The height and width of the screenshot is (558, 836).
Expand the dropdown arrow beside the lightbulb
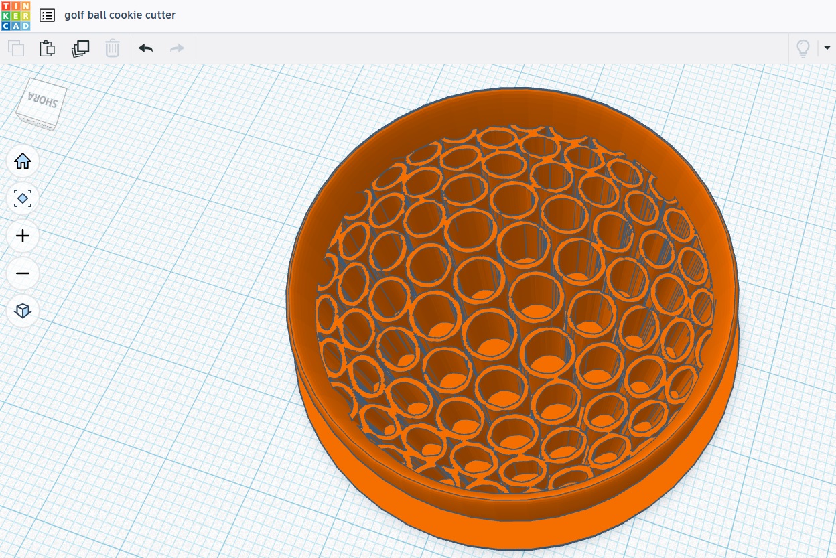[x=827, y=48]
